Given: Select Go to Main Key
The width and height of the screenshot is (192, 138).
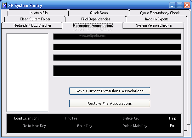Looking at the screenshot, I should (x=34, y=126).
